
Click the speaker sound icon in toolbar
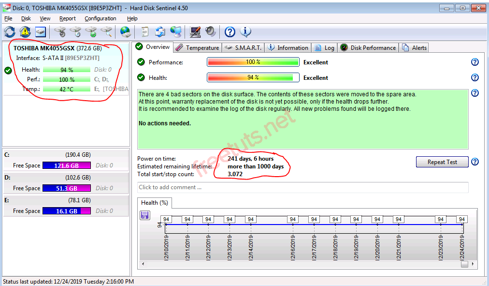click(x=210, y=32)
